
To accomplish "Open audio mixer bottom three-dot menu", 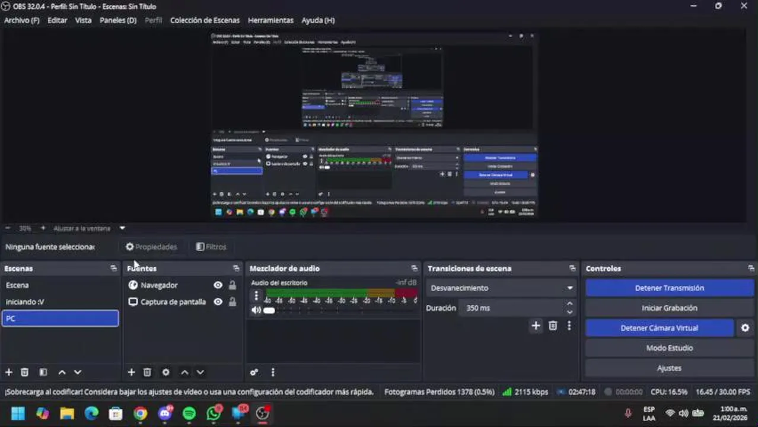I will [273, 372].
